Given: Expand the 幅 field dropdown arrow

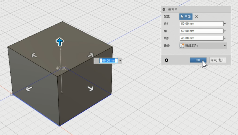Looking at the screenshot, I should (225, 31).
